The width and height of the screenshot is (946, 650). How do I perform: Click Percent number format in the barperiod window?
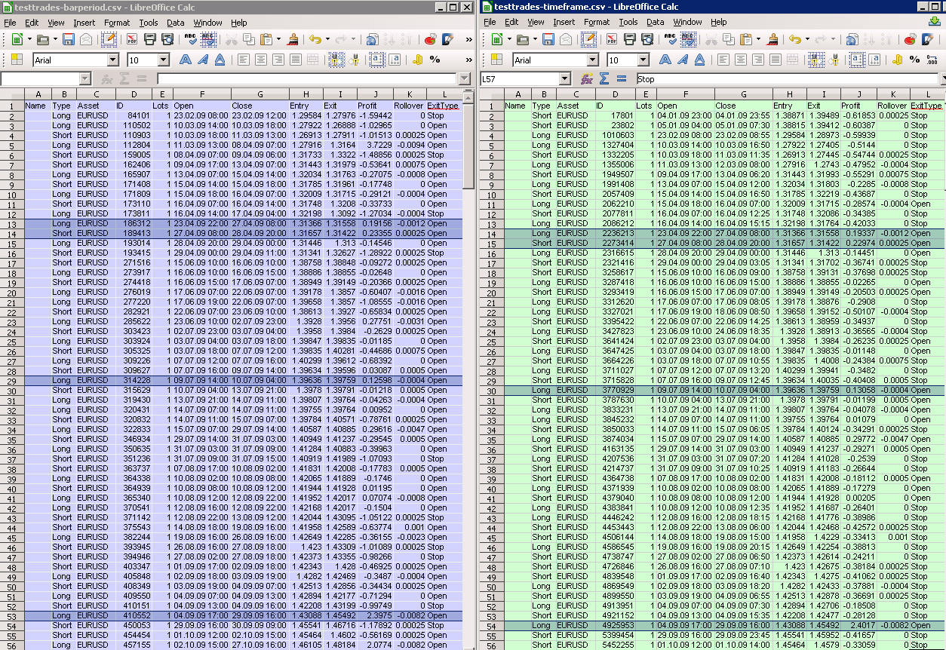click(435, 60)
